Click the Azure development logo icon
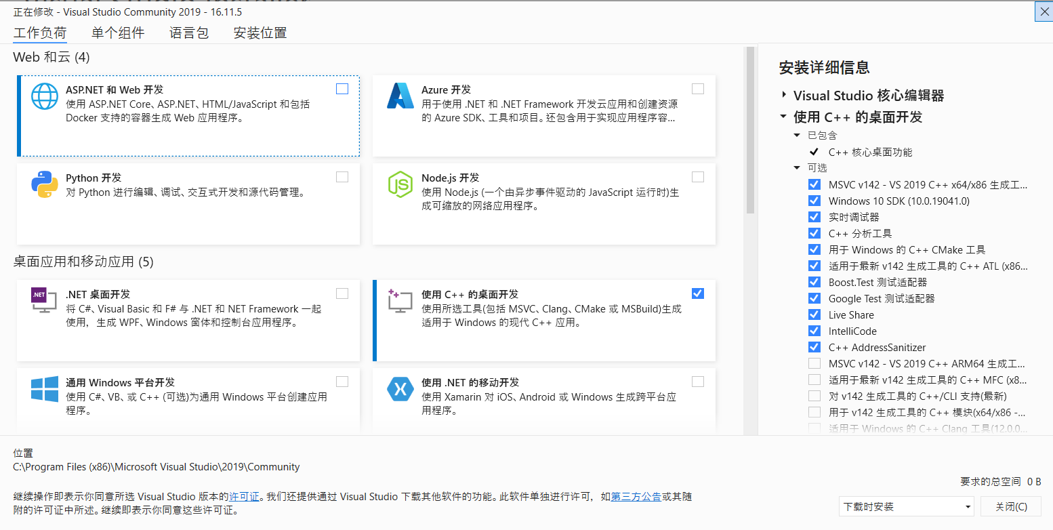This screenshot has height=530, width=1053. [400, 96]
